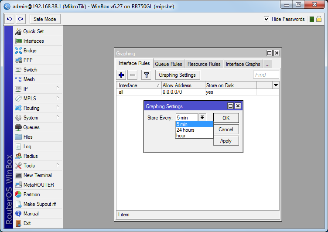Switch to Interface Graphs tab
The width and height of the screenshot is (328, 232).
tap(243, 64)
